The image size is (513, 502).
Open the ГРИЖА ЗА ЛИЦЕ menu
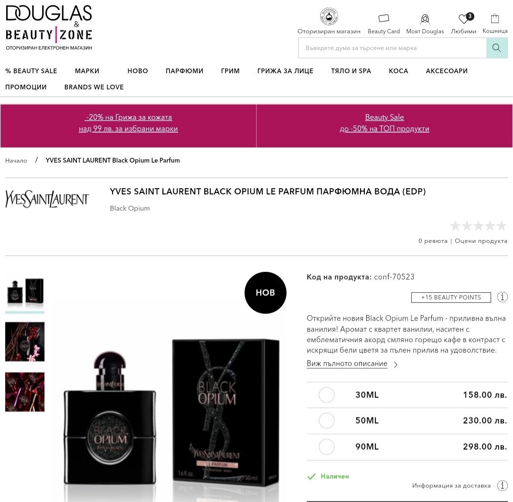[285, 71]
